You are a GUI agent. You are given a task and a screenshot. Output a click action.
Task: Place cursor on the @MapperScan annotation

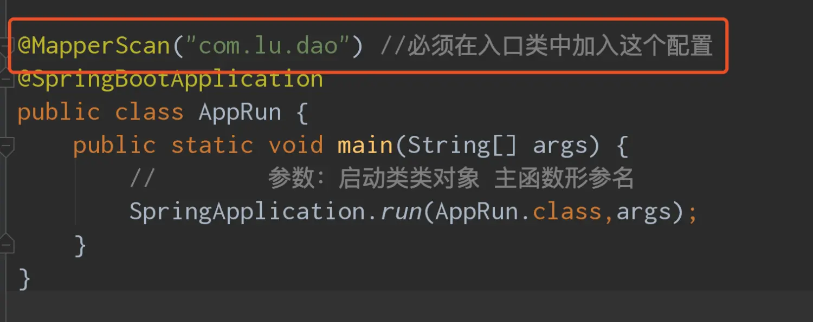click(94, 46)
